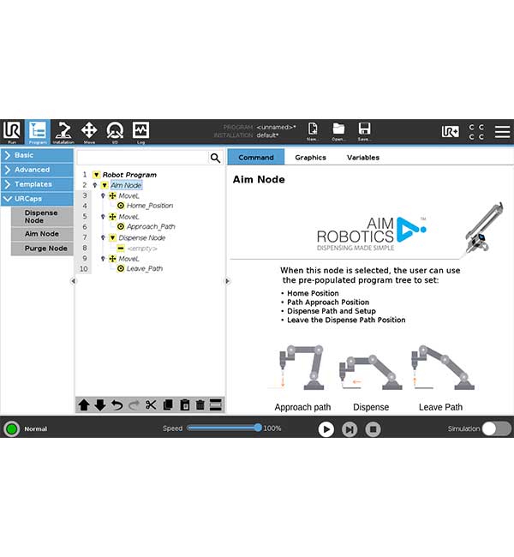Delete the selected node

[x=200, y=405]
